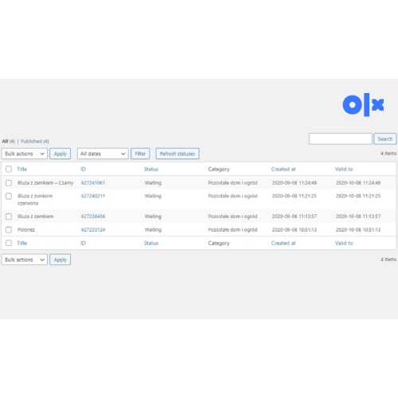This screenshot has width=398, height=398.
Task: Click created date '2020-09-08 11:13:57'
Action: point(295,217)
